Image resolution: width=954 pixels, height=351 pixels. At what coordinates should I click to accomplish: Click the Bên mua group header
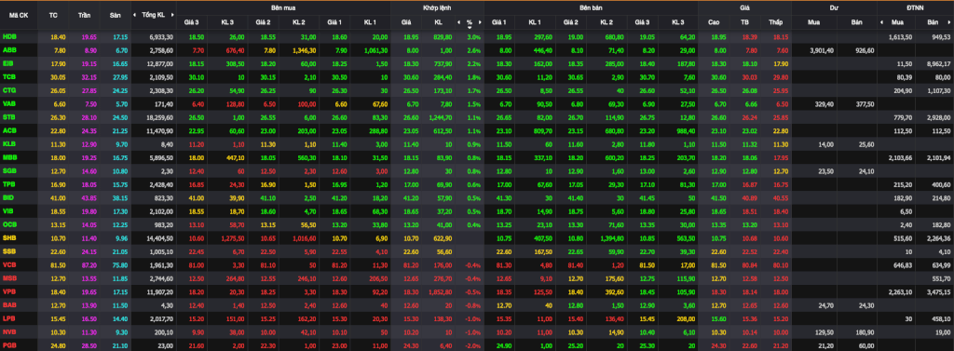[x=283, y=7]
